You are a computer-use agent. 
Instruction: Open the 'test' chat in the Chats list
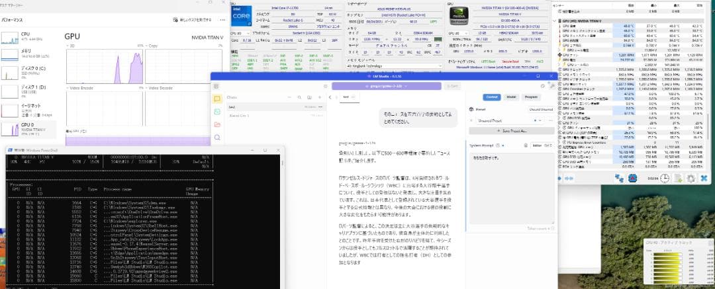pyautogui.click(x=276, y=107)
